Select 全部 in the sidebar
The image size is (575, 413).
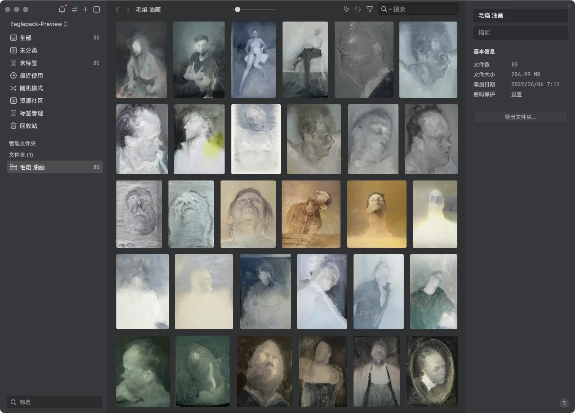[x=55, y=38]
